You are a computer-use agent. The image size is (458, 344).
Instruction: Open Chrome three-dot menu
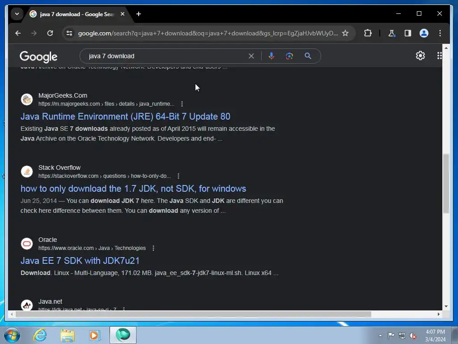click(x=440, y=33)
